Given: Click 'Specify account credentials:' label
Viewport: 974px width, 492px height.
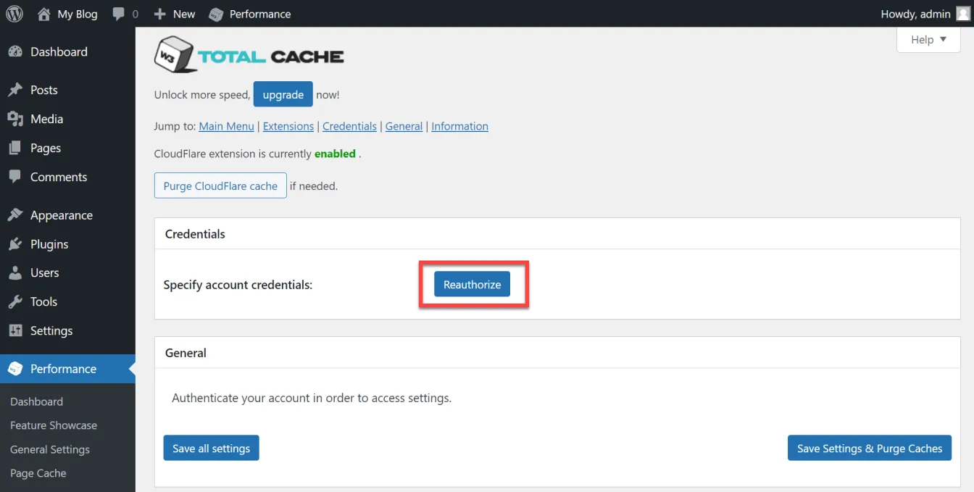Looking at the screenshot, I should 238,285.
